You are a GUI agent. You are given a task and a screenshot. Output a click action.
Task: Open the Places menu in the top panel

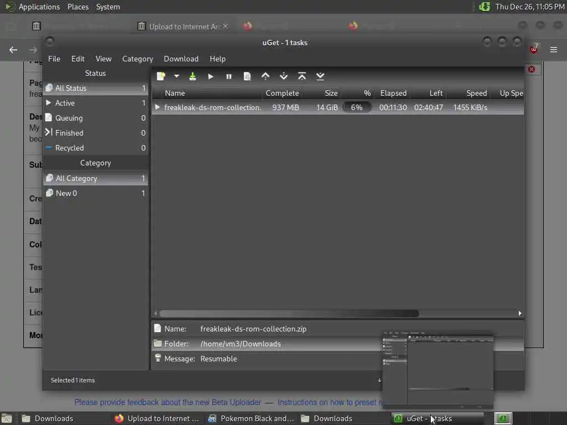[78, 7]
